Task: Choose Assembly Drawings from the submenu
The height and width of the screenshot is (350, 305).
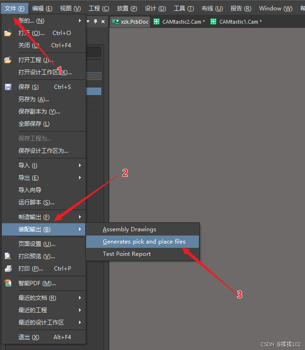Action: click(x=143, y=229)
